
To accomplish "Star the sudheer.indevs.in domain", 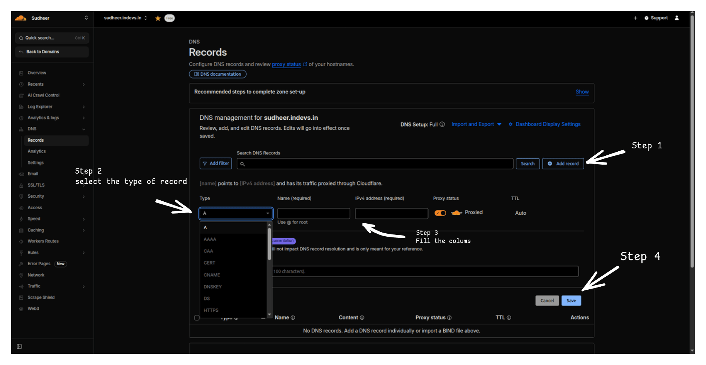I will click(158, 18).
